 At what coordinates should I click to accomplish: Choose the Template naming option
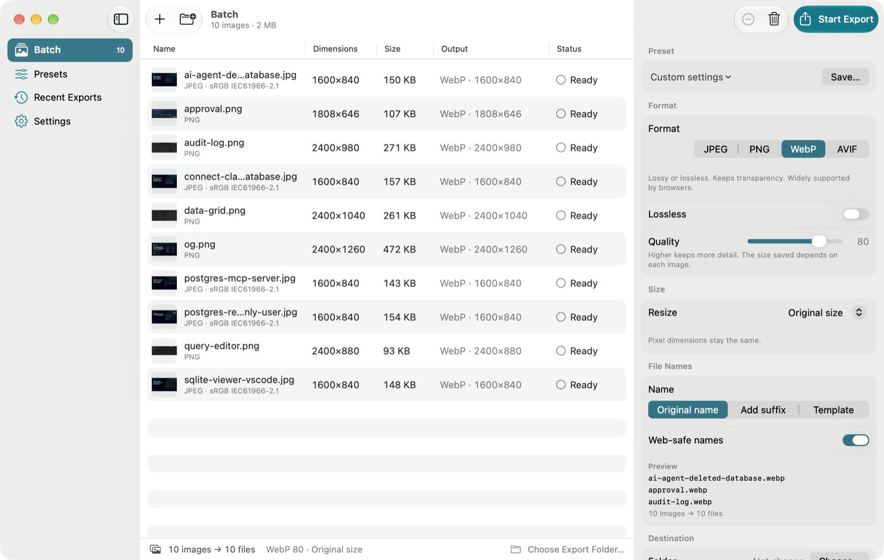[833, 410]
